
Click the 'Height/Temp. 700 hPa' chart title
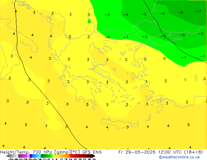click(x=26, y=152)
